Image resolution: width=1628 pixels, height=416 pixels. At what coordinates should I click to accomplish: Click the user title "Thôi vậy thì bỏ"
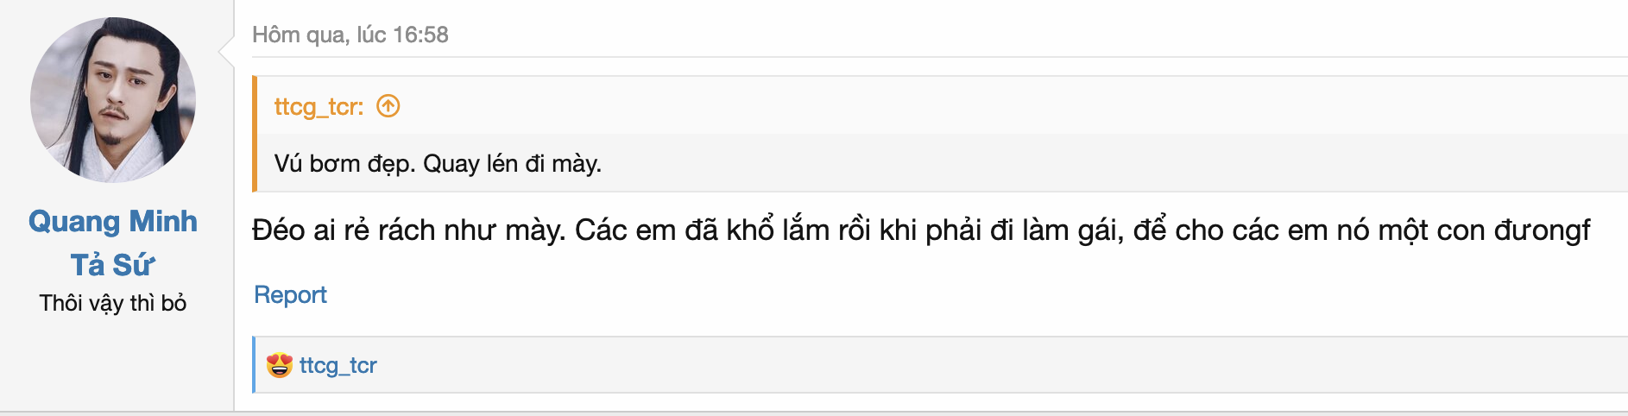(113, 304)
